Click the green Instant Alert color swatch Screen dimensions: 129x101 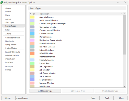32,63
